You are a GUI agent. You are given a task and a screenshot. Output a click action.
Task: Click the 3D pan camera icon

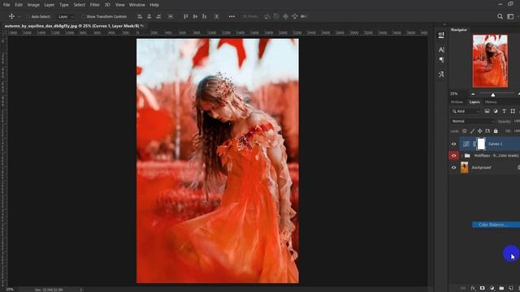coord(285,16)
